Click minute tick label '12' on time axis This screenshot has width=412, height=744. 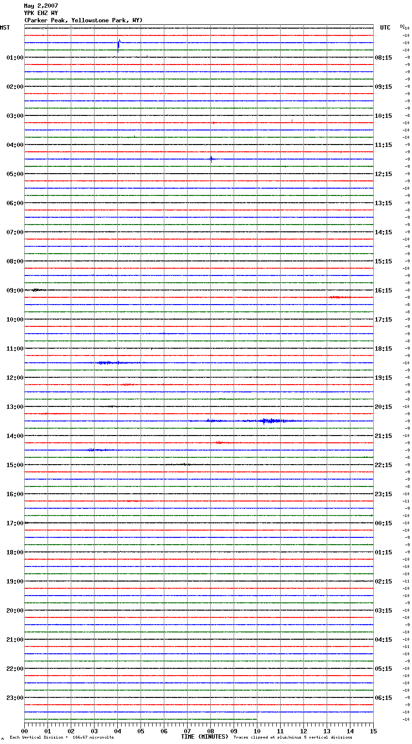pos(303,731)
